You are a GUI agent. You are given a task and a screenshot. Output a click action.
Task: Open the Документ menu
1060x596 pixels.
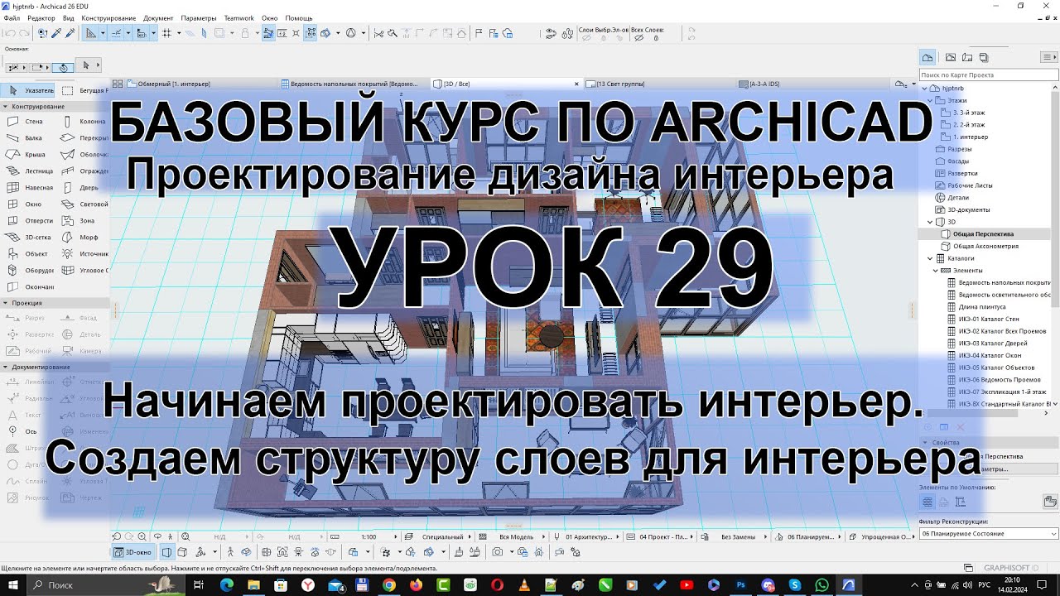click(x=158, y=17)
